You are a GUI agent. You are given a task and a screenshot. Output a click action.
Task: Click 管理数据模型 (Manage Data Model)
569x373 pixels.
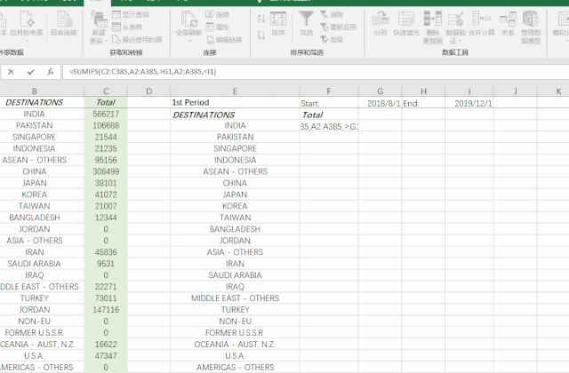(531, 28)
